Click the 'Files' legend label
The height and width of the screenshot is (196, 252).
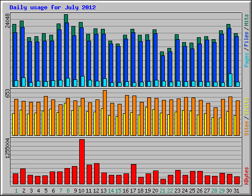point(247,39)
